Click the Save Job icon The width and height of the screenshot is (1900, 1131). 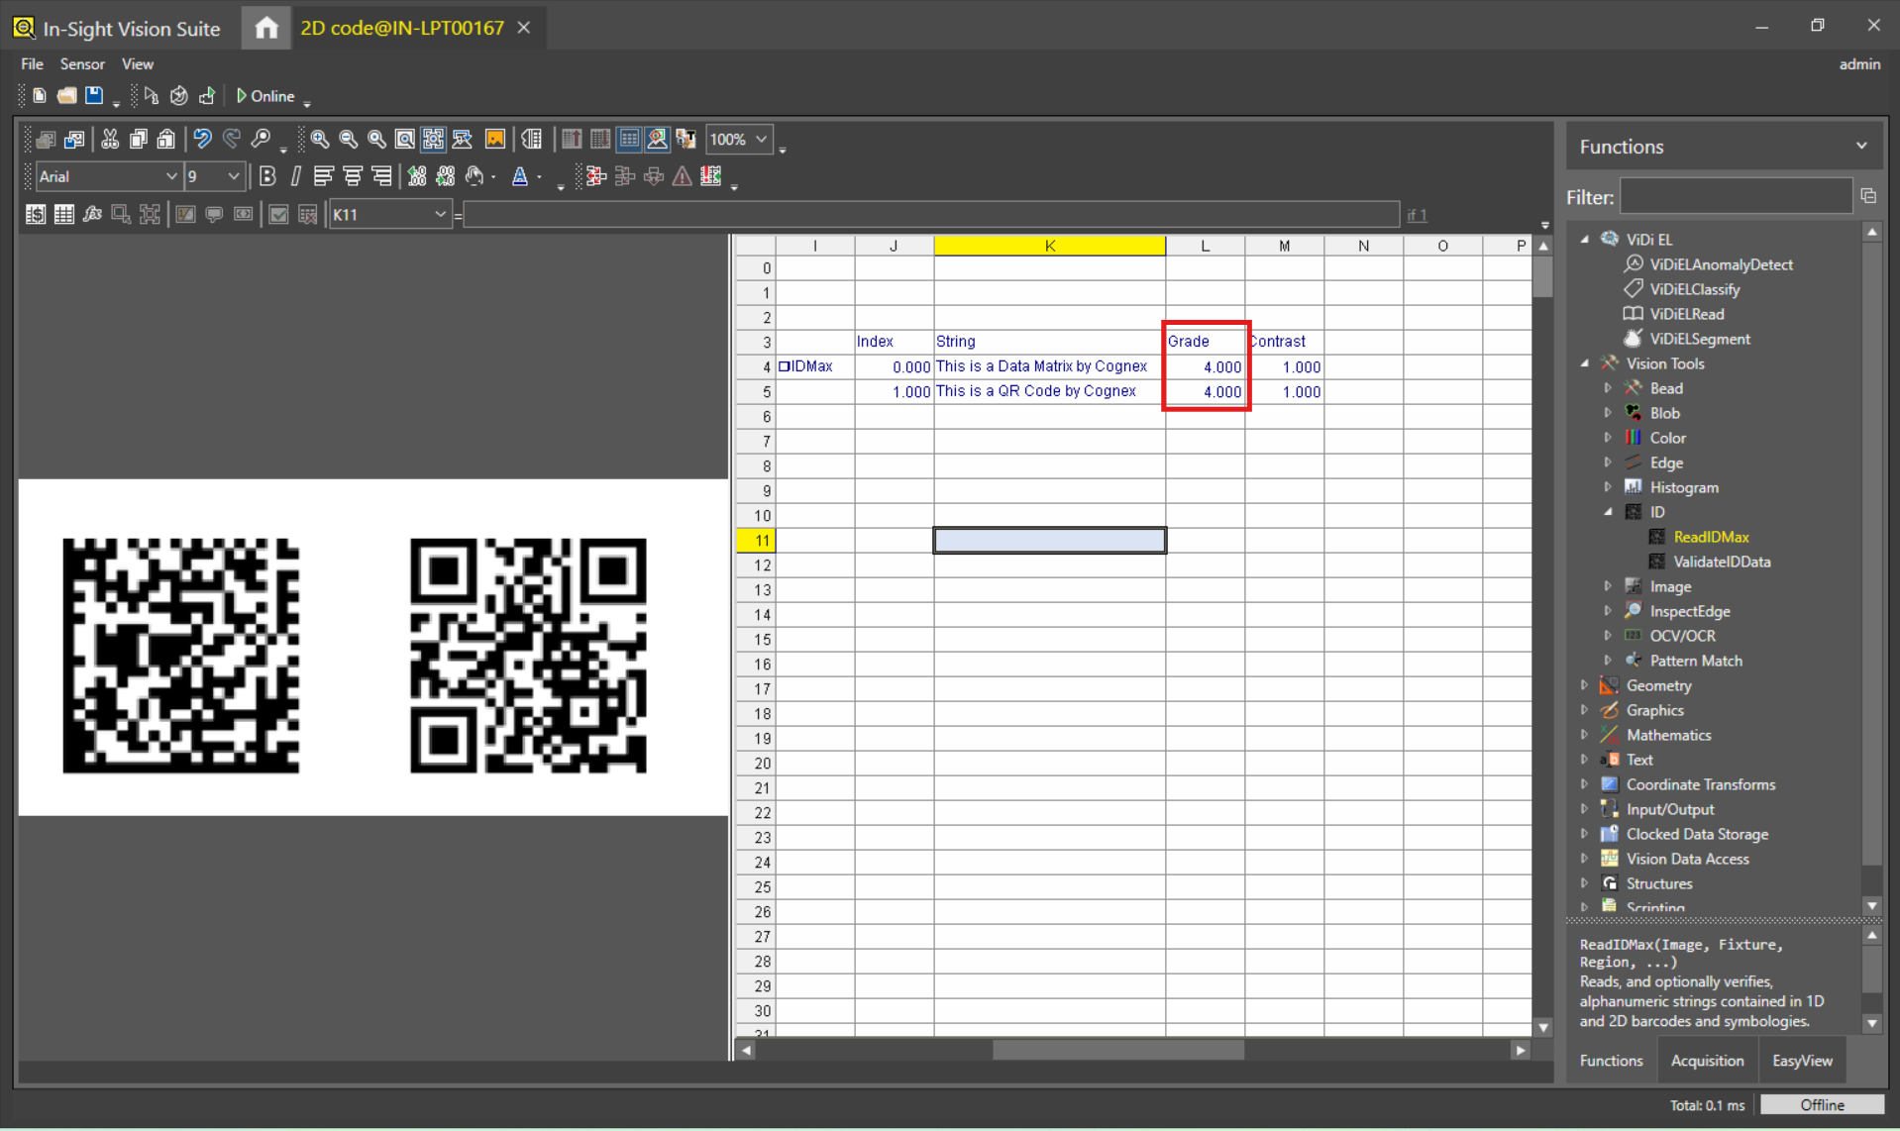point(93,95)
